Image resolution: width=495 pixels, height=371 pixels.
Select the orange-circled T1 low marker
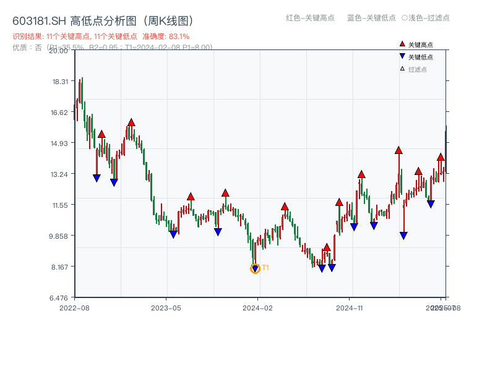coord(255,268)
